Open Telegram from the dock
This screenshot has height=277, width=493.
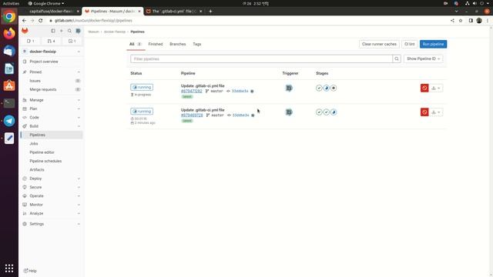pyautogui.click(x=9, y=121)
